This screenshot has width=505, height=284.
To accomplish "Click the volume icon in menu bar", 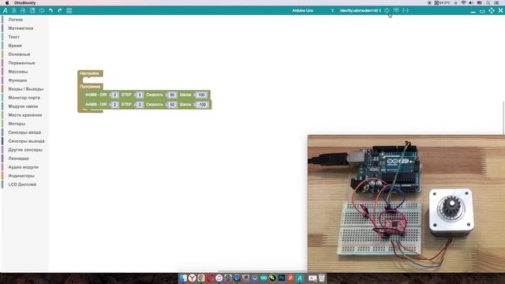I will point(471,2).
